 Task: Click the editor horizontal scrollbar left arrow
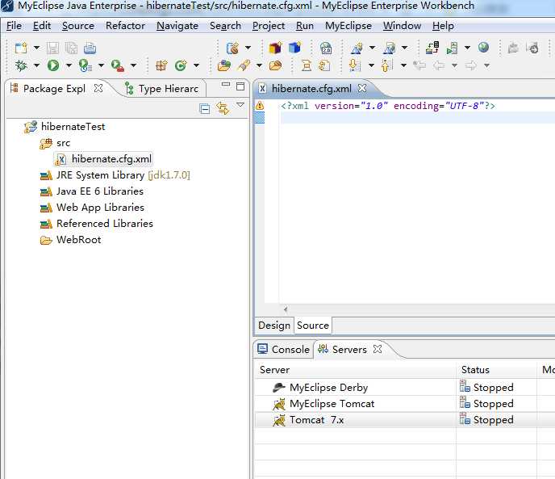[286, 309]
